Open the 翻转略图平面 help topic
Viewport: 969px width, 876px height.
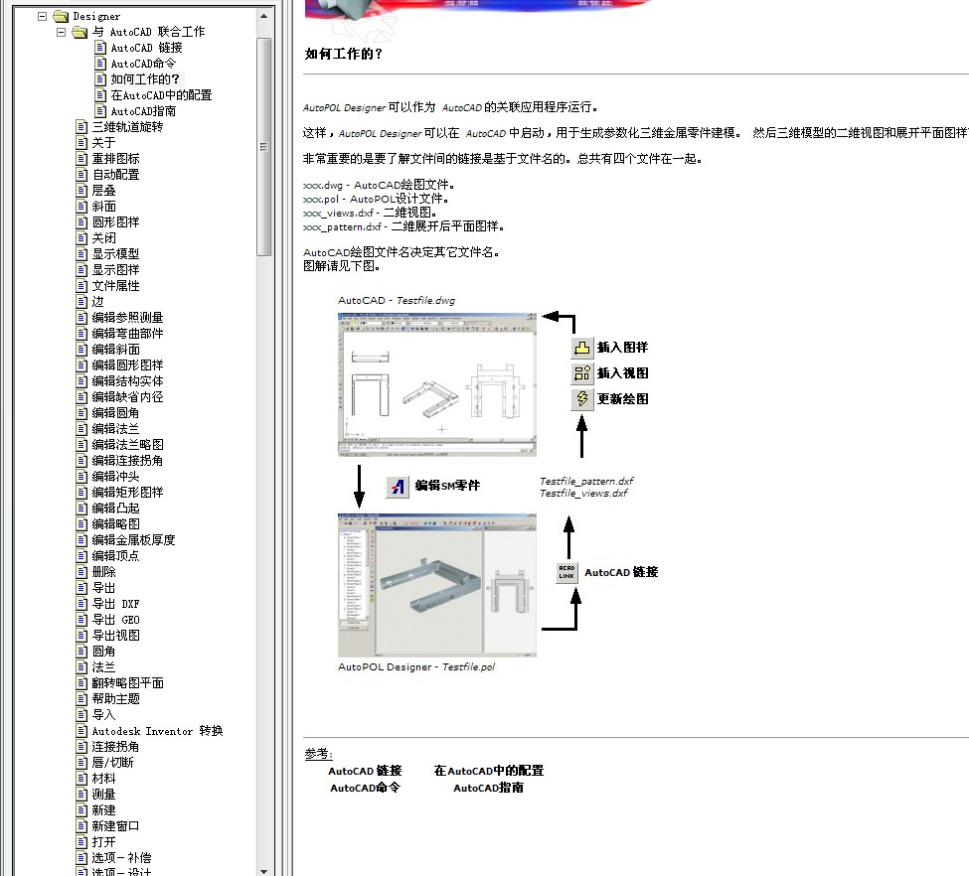pos(127,683)
